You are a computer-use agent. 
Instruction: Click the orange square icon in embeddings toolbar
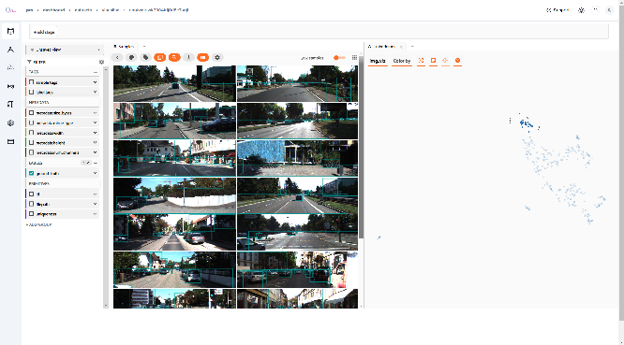[434, 61]
